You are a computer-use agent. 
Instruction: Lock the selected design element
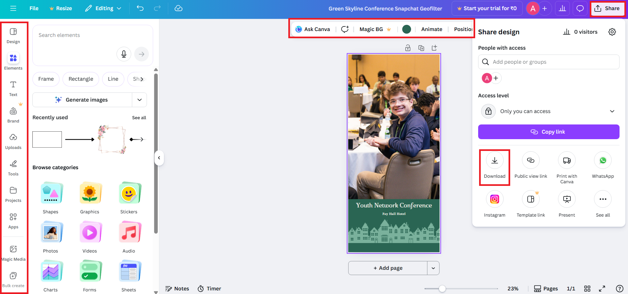[x=408, y=48]
